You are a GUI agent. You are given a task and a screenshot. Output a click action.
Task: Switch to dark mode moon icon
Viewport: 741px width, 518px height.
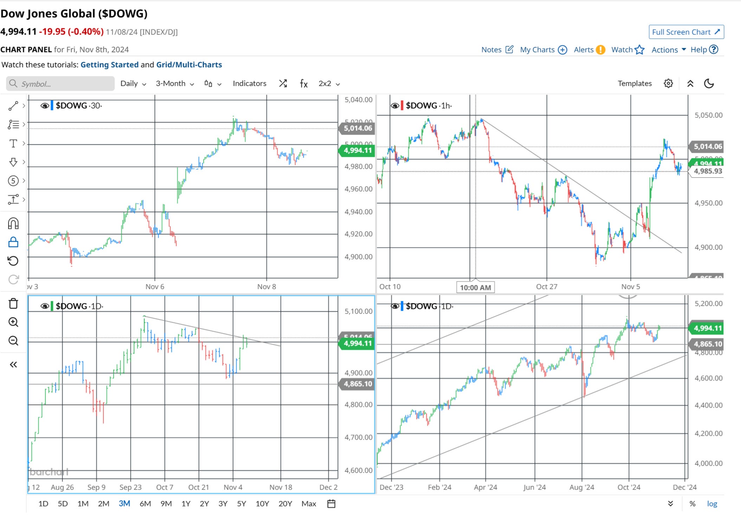(x=709, y=84)
